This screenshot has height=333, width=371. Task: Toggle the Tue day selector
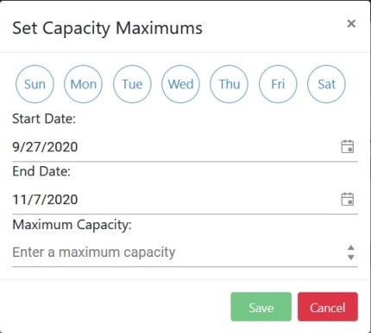tap(132, 84)
